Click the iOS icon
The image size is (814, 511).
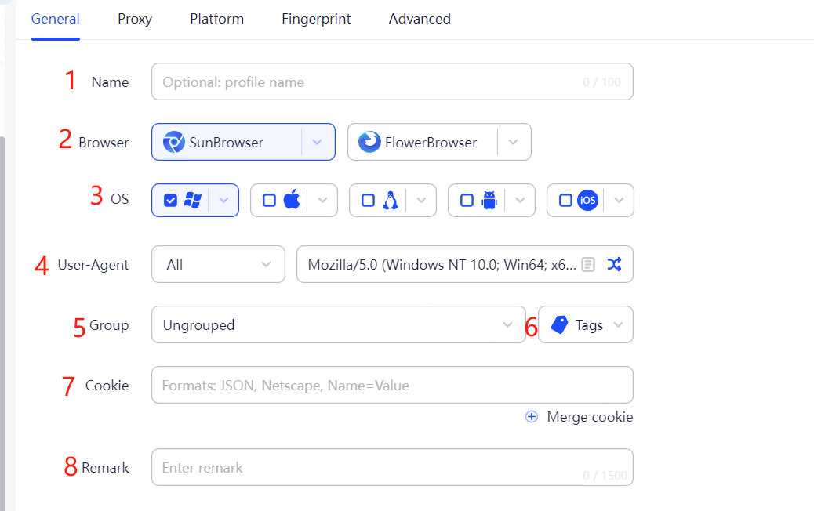pos(587,200)
